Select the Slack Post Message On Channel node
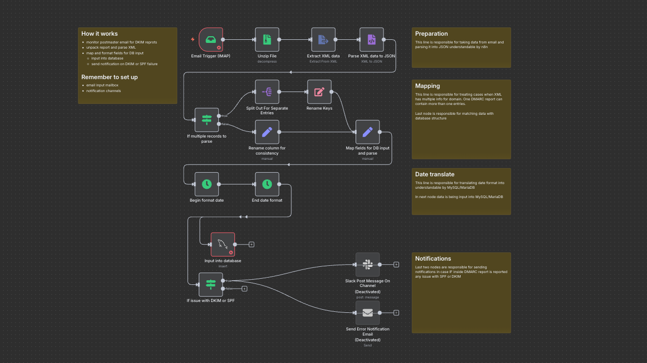This screenshot has height=363, width=647. click(367, 265)
